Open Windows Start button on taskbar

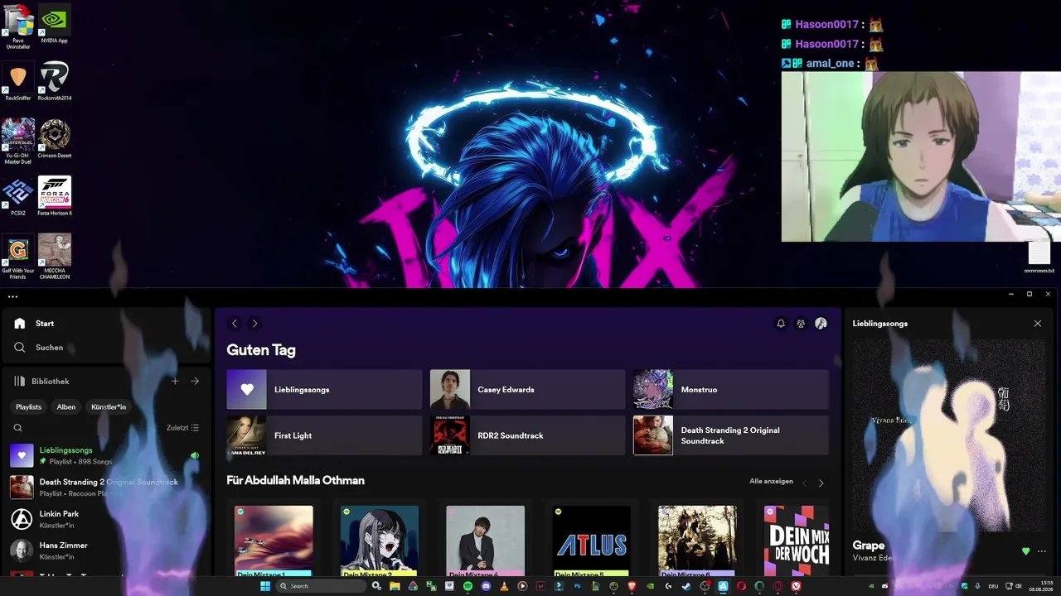pyautogui.click(x=265, y=586)
